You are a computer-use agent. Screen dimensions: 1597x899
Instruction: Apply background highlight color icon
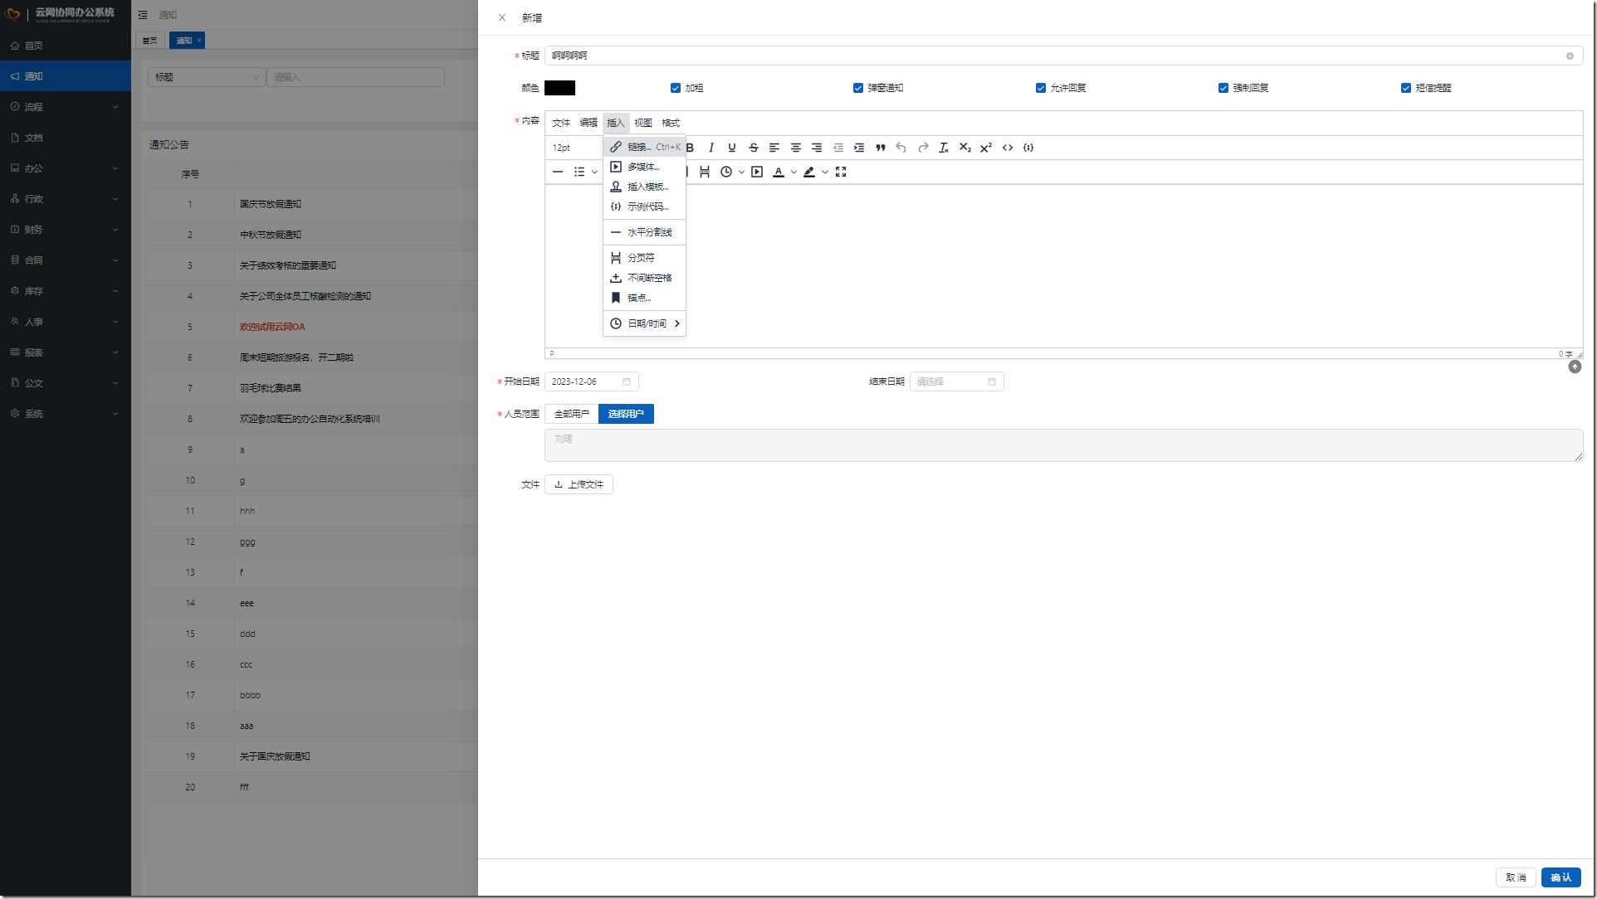coord(809,172)
